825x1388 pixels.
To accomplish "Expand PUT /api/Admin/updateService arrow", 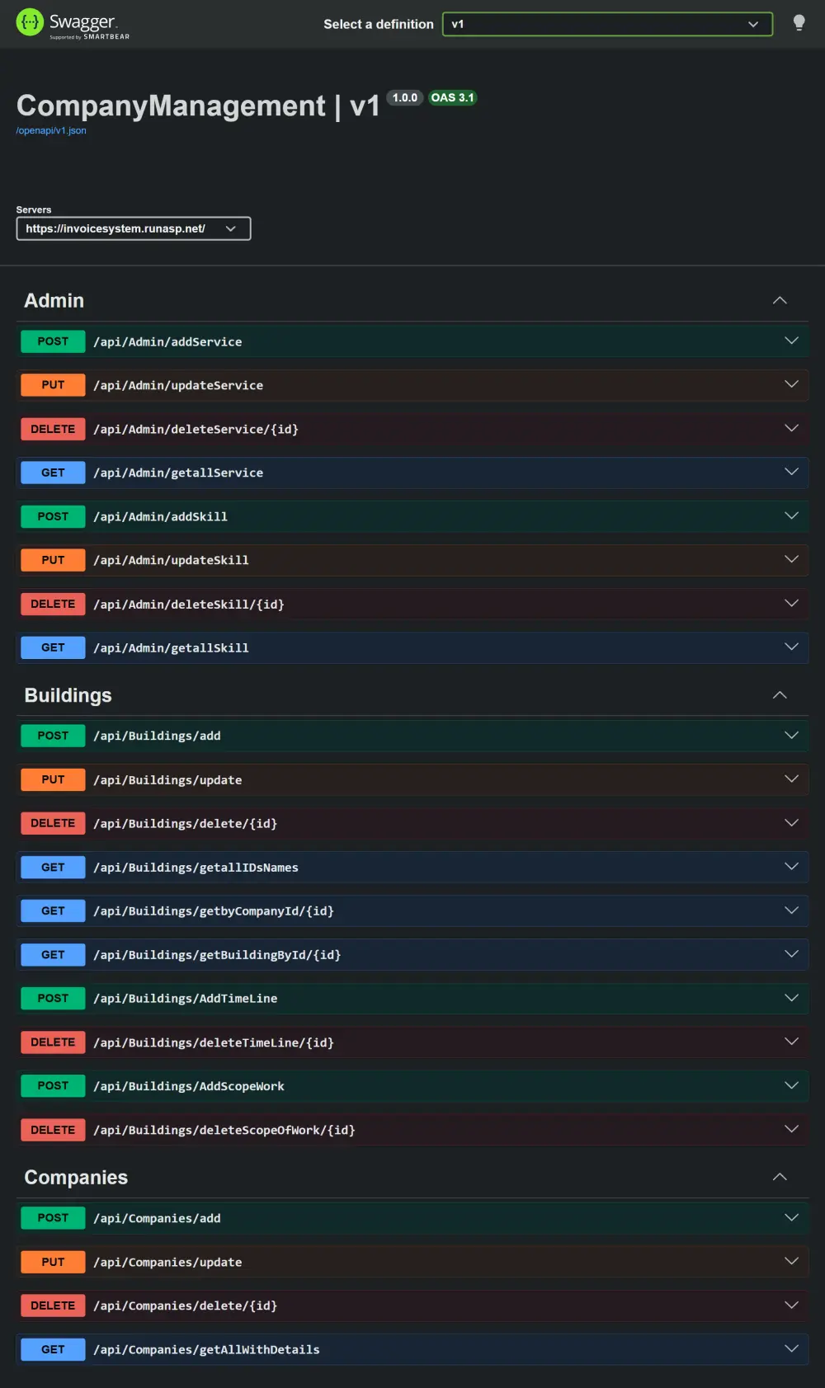I will click(x=791, y=384).
